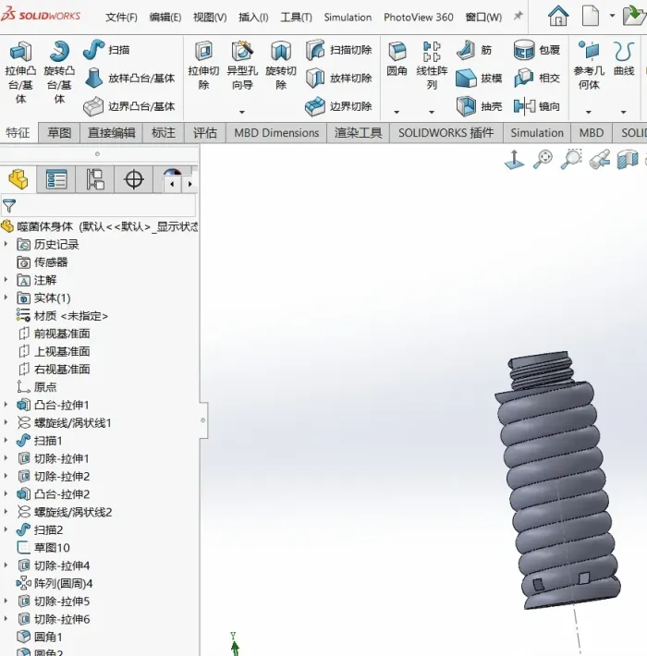Expand the 凸台-拉伸1 feature node
Image resolution: width=647 pixels, height=656 pixels.
6,405
